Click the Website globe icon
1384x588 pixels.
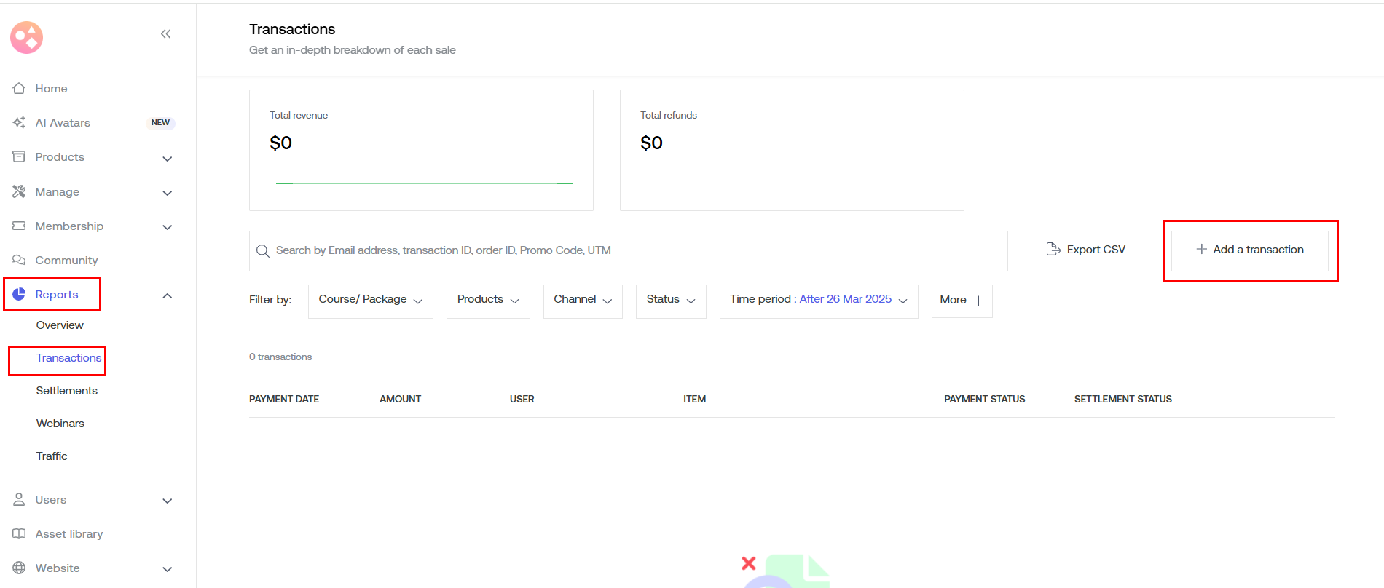20,568
